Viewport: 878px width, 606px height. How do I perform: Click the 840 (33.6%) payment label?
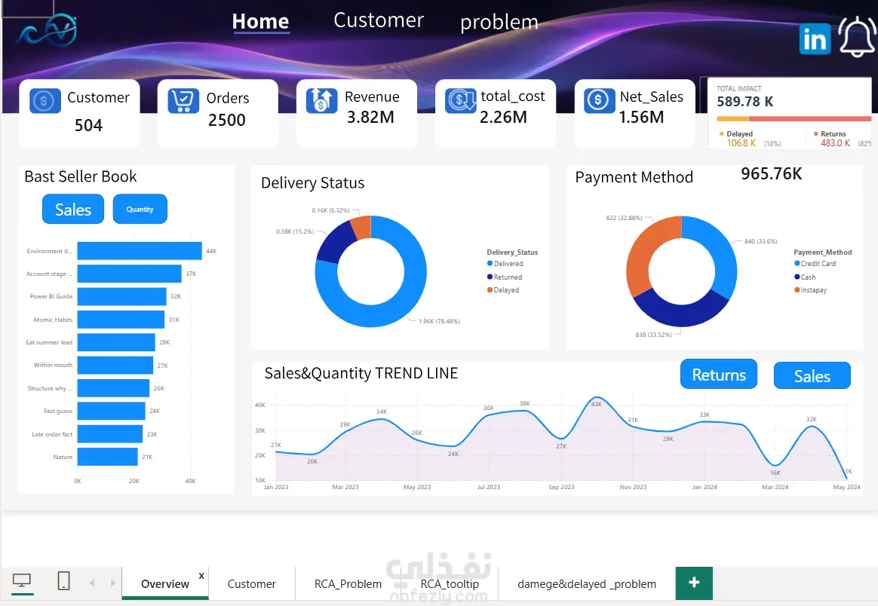point(760,241)
